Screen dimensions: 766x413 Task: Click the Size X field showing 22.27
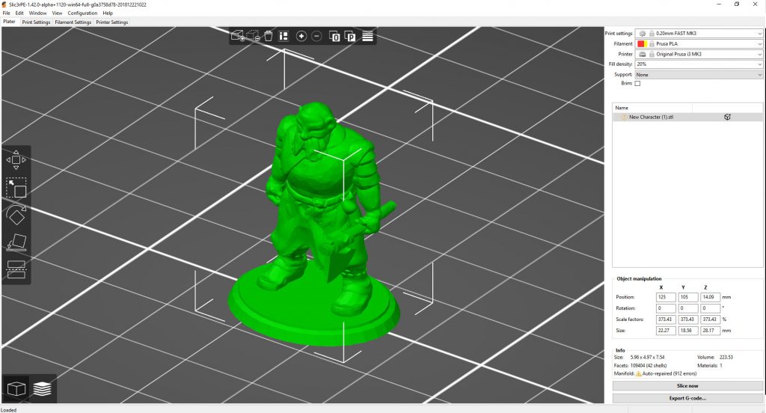point(666,331)
